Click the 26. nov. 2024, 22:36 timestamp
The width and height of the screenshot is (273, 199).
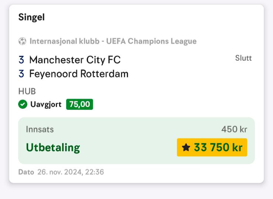click(x=71, y=172)
